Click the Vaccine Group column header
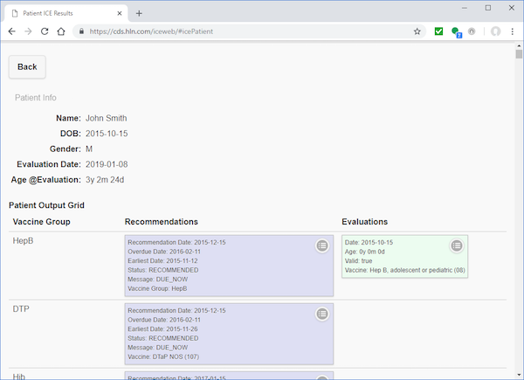Screen dimensions: 524x380 point(41,222)
